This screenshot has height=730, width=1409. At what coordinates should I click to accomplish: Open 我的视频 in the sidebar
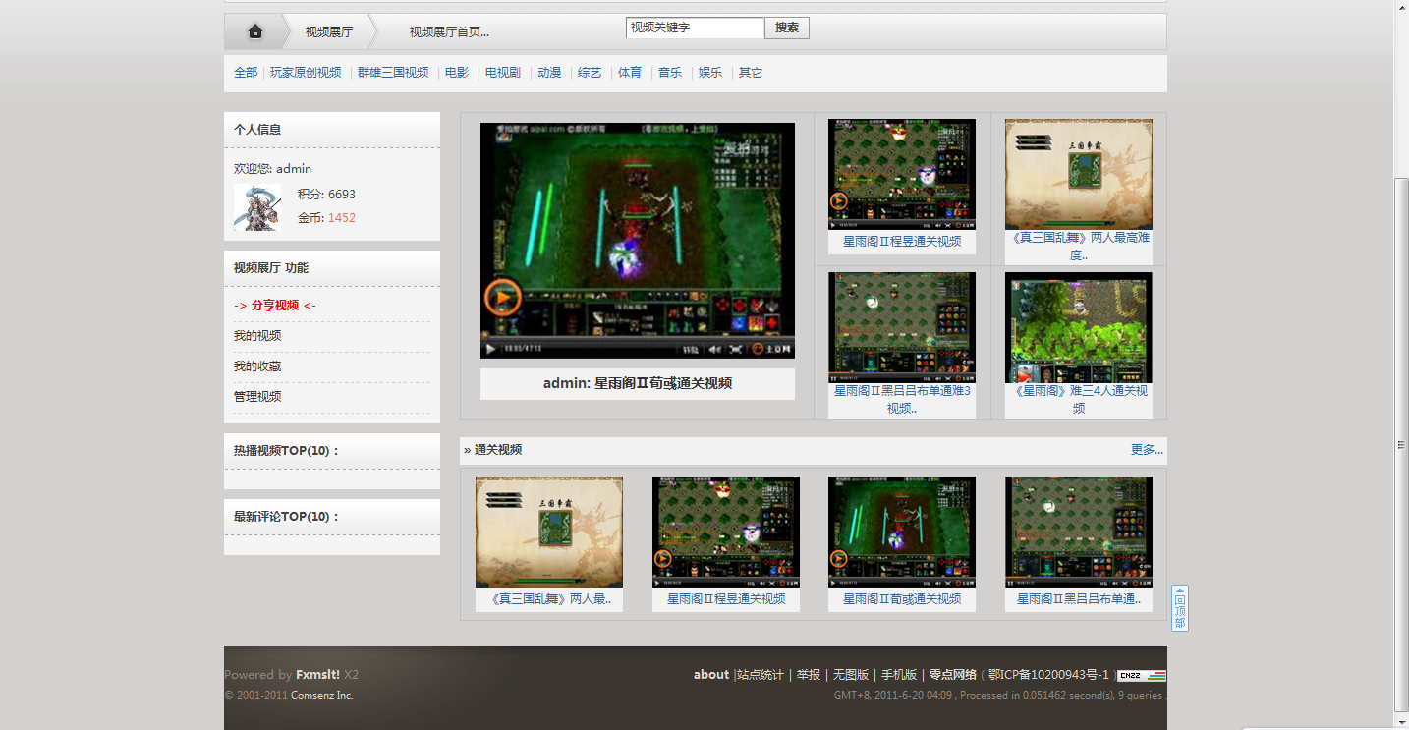click(x=257, y=336)
